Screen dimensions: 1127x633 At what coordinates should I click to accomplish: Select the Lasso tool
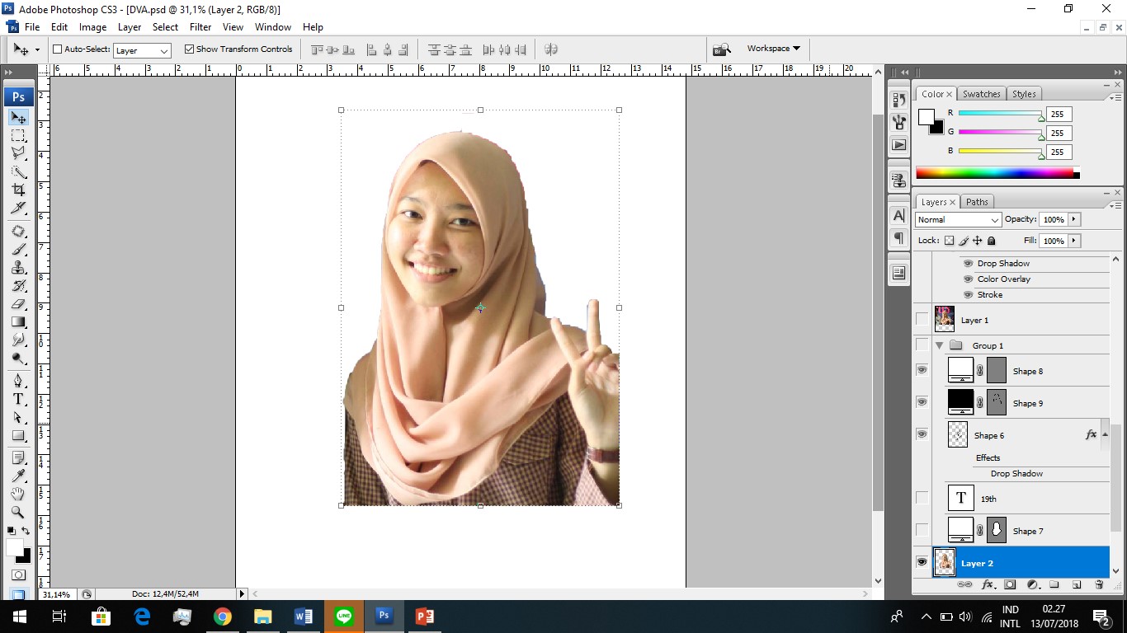coord(18,153)
